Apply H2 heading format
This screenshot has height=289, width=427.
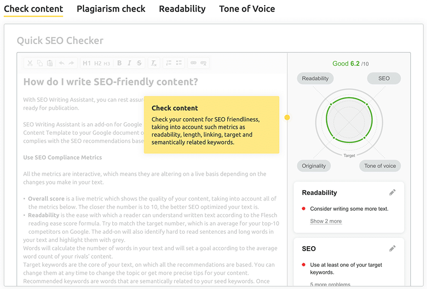tap(98, 64)
